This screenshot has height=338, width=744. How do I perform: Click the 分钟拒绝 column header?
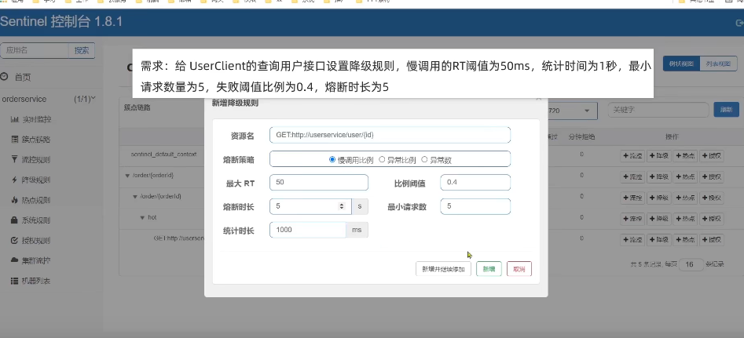pyautogui.click(x=581, y=136)
